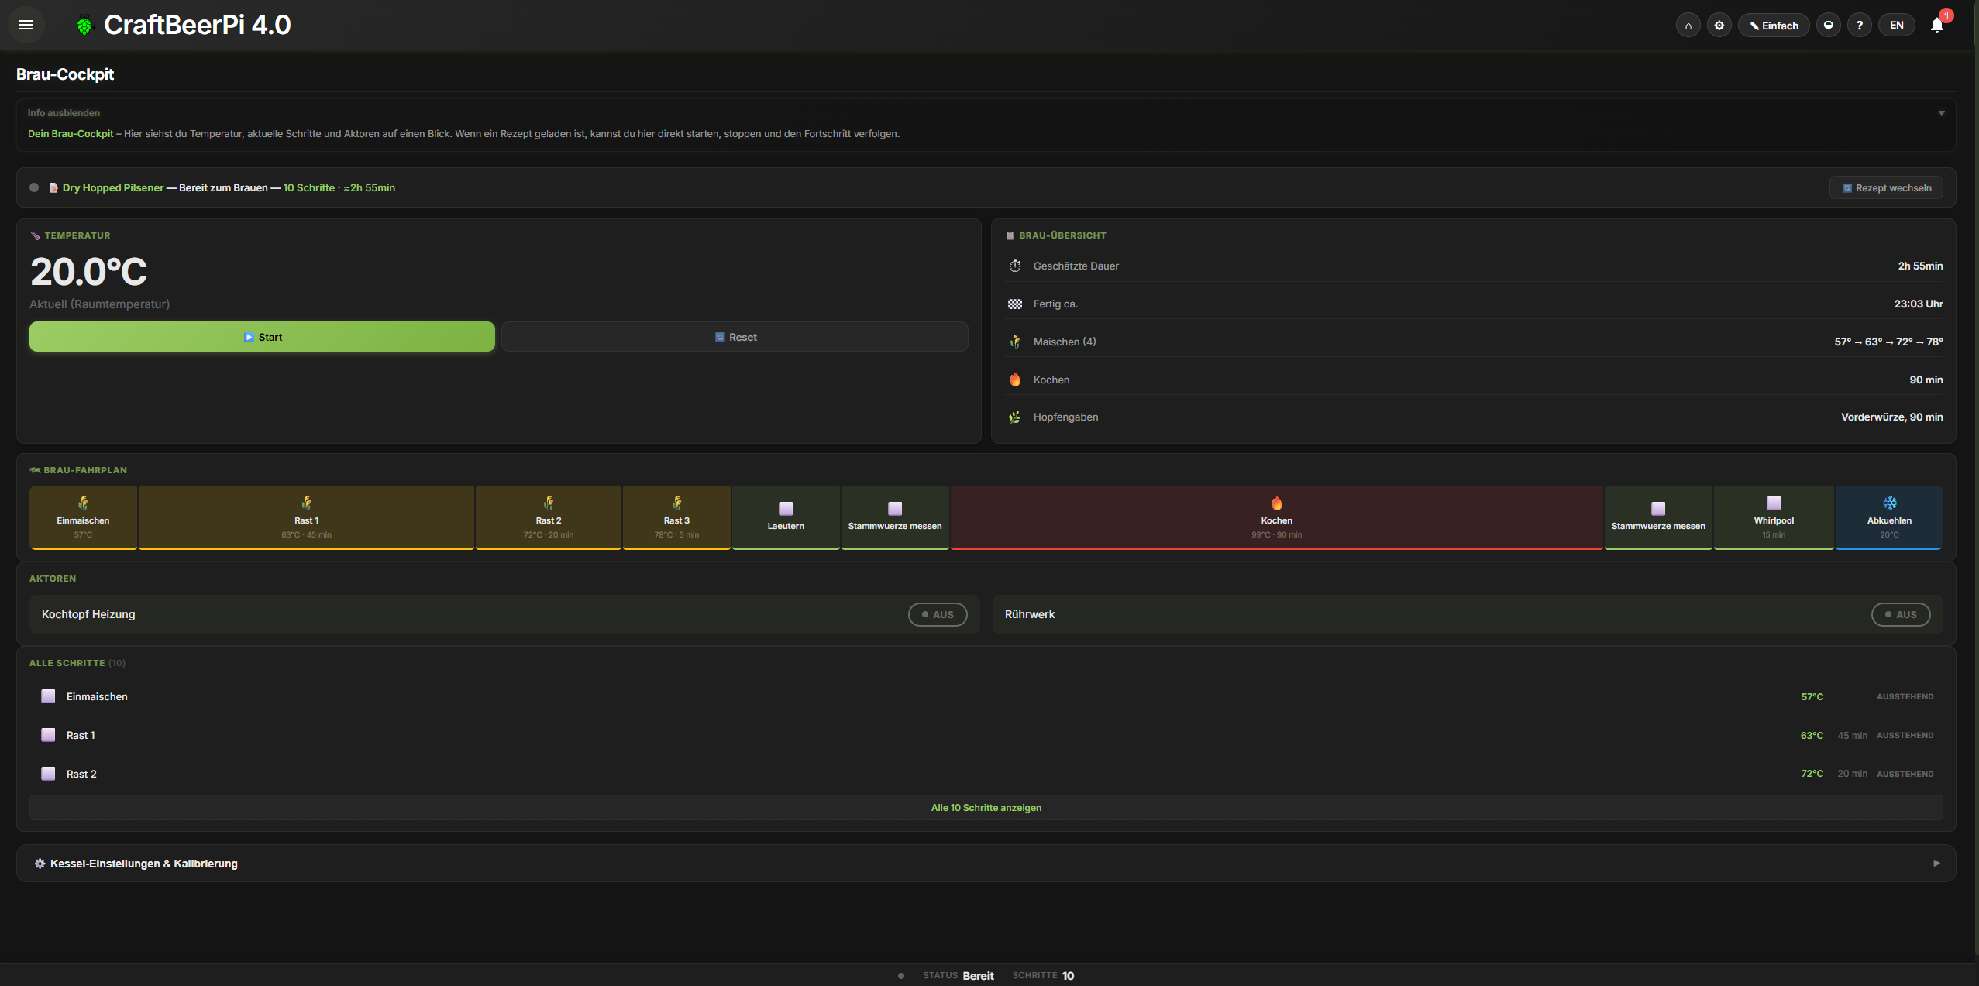
Task: Expand list via Alle 10 Schritte anzeigen
Action: coord(986,807)
